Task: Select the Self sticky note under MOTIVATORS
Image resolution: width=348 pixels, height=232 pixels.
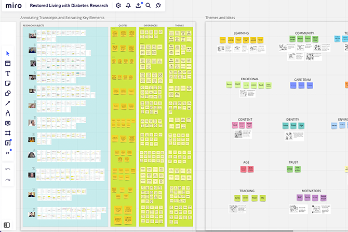Action: pyautogui.click(x=300, y=197)
